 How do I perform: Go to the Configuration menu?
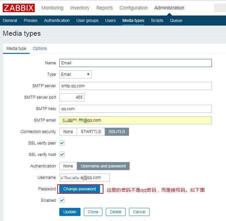(133, 8)
